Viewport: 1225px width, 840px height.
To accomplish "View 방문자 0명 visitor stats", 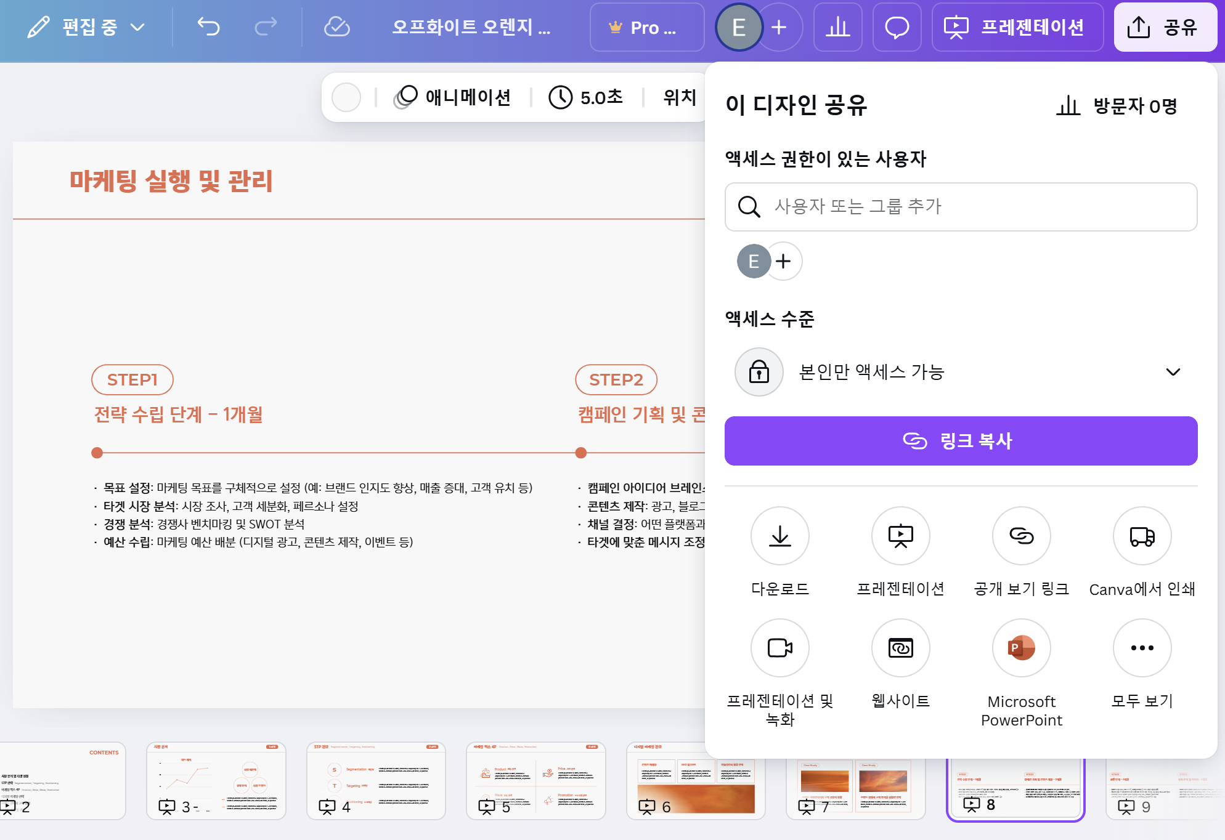I will pyautogui.click(x=1117, y=106).
